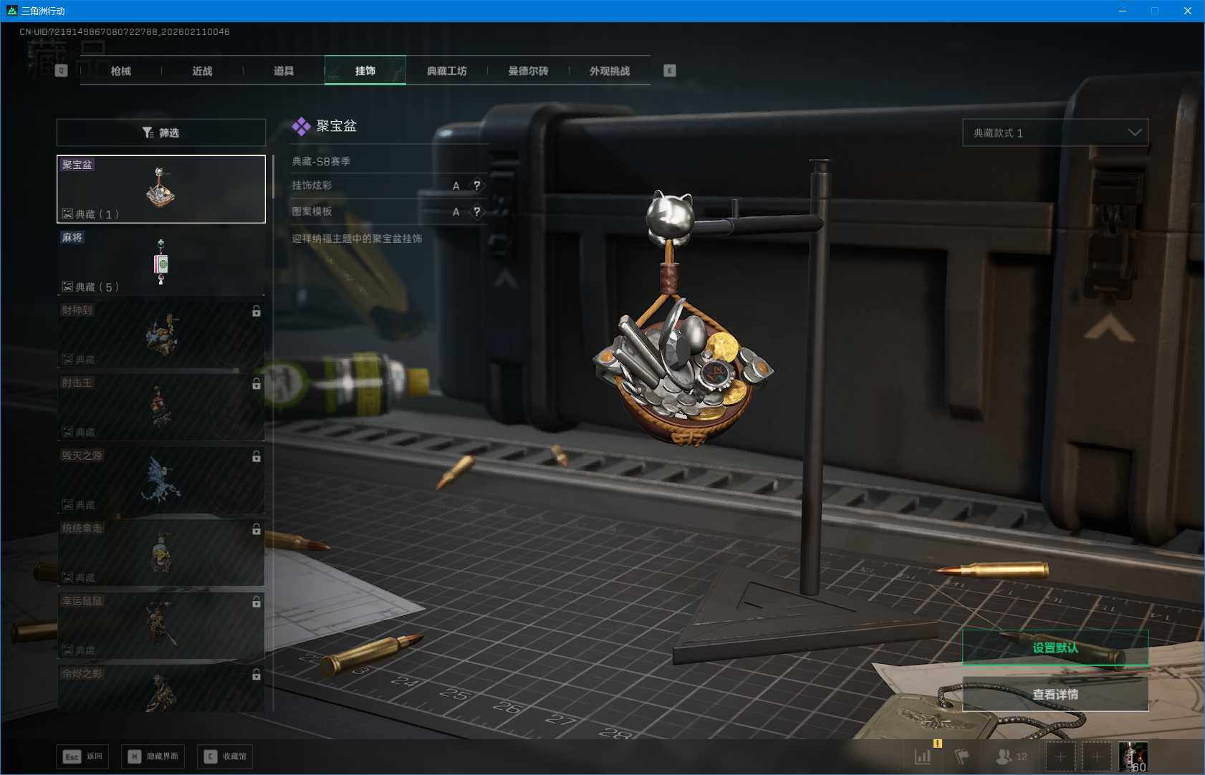Open the friends list showing 12
1205x775 pixels.
[1011, 756]
